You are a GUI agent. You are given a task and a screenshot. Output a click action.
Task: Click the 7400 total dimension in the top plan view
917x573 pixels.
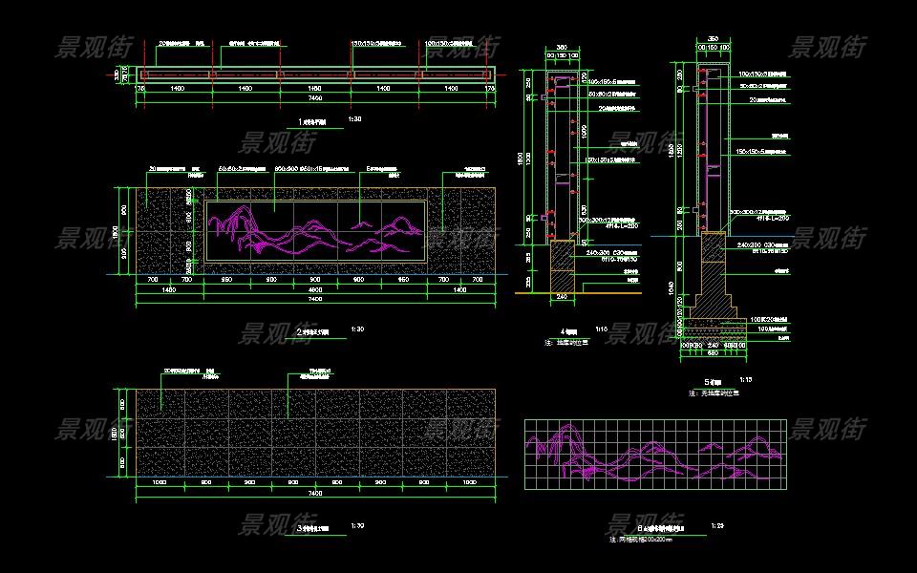click(x=315, y=98)
